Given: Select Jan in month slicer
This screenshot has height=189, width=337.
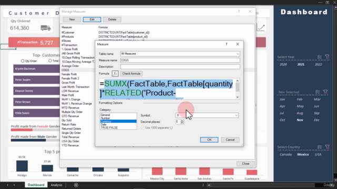Looking at the screenshot, I should (x=282, y=99).
